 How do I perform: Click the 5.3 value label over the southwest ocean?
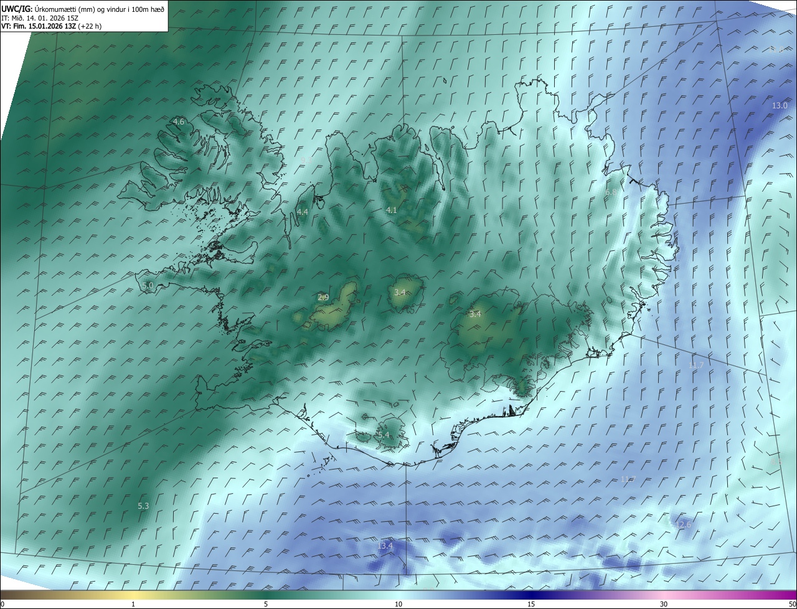coord(143,506)
